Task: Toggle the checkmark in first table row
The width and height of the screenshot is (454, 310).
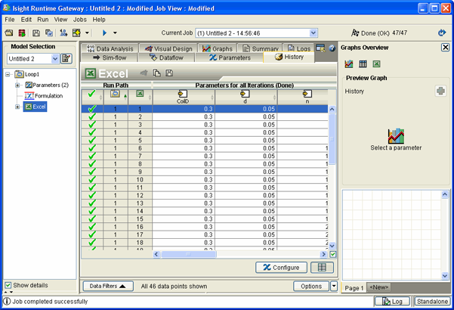Action: [91, 110]
